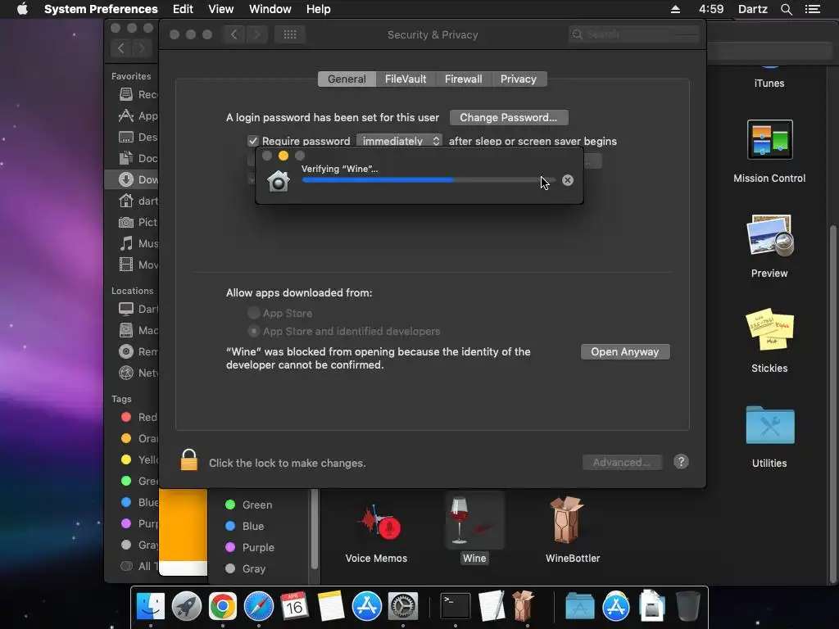The image size is (839, 629).
Task: Open the Preview app icon
Action: (x=769, y=235)
